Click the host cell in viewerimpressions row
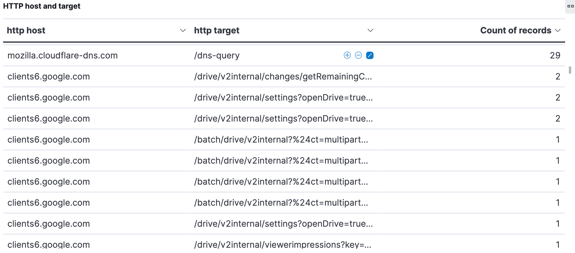 [49, 245]
